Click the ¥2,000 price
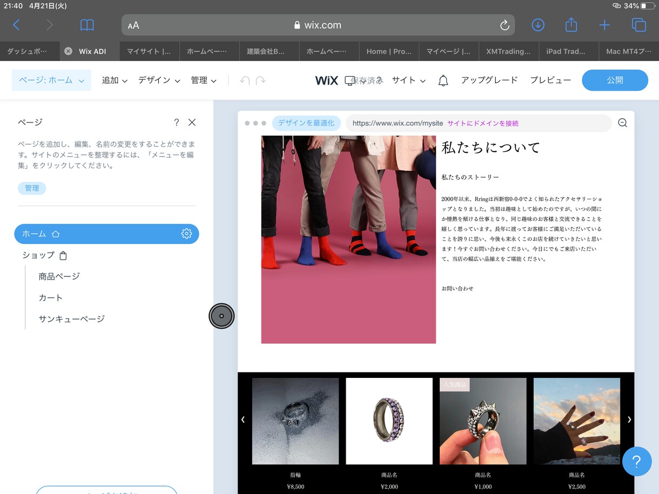The width and height of the screenshot is (659, 494). tap(389, 486)
